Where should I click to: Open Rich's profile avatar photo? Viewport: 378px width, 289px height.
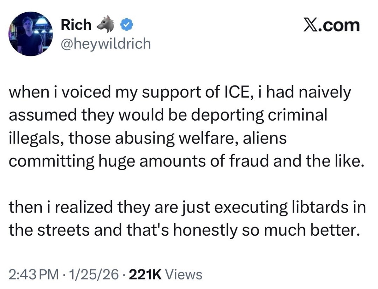(30, 34)
